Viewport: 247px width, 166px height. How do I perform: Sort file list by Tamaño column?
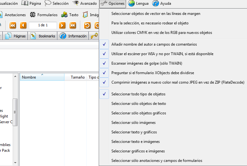pyautogui.click(x=76, y=77)
